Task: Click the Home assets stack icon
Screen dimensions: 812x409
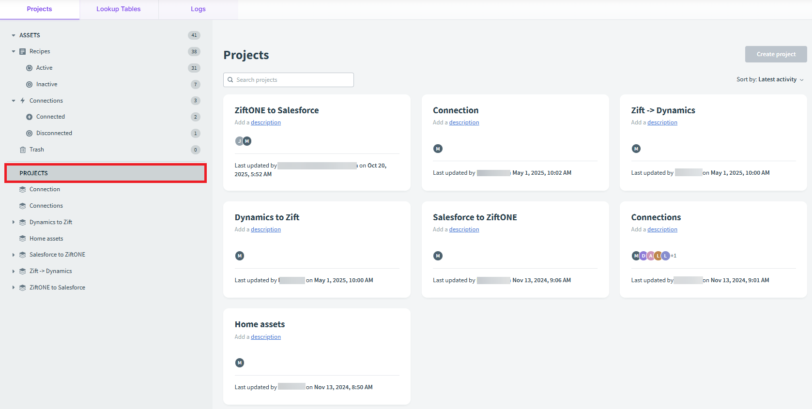Action: (x=22, y=239)
